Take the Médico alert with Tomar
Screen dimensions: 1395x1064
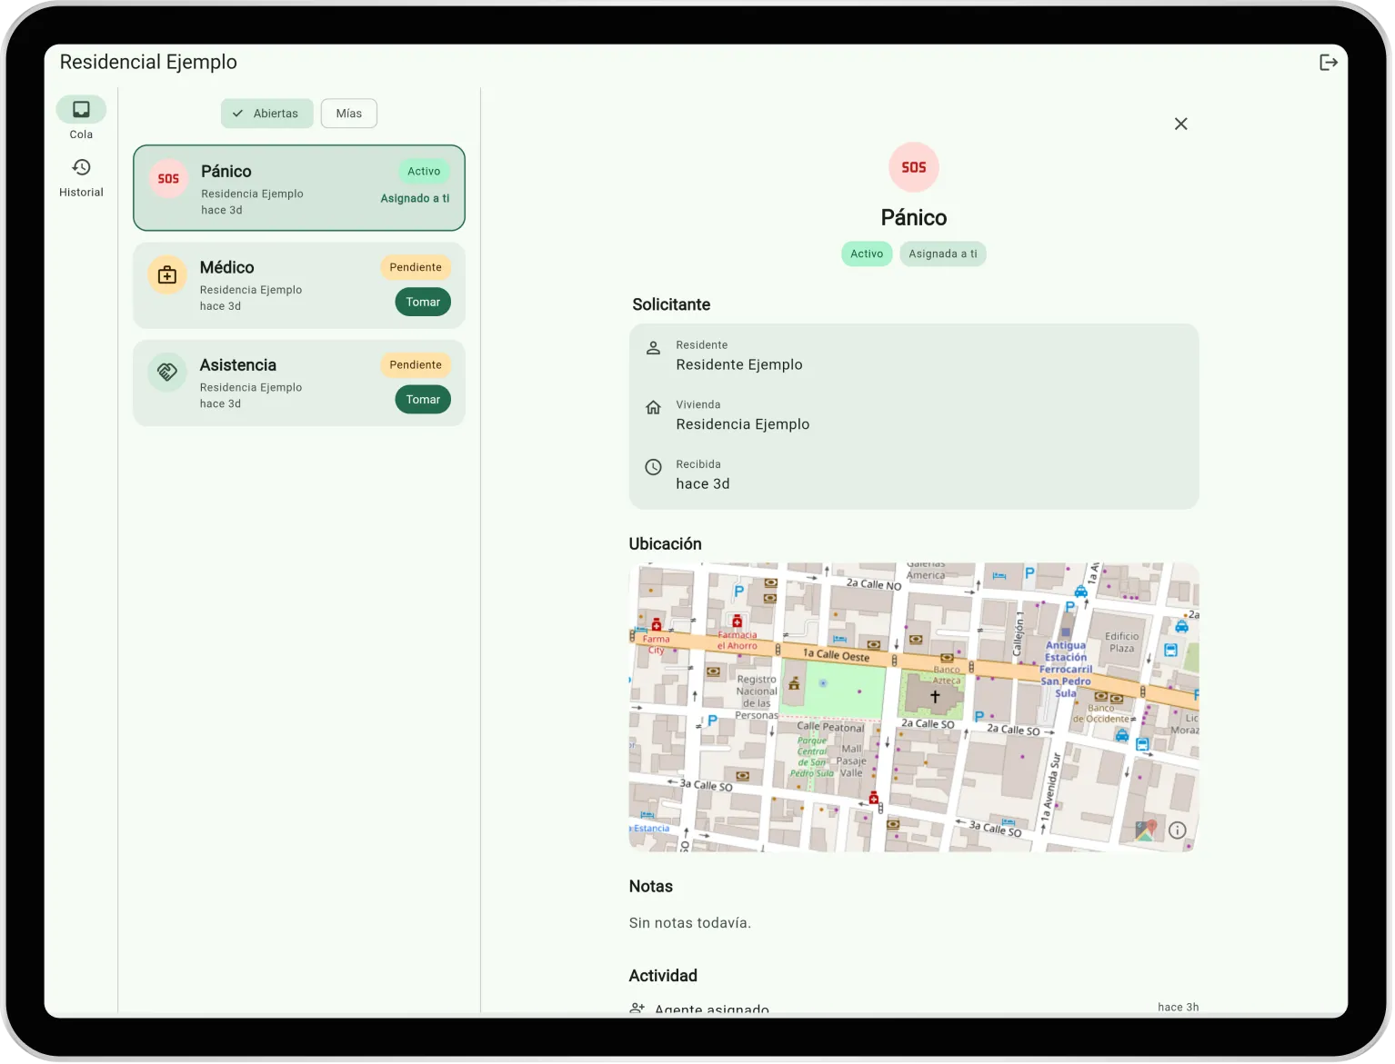pos(423,302)
